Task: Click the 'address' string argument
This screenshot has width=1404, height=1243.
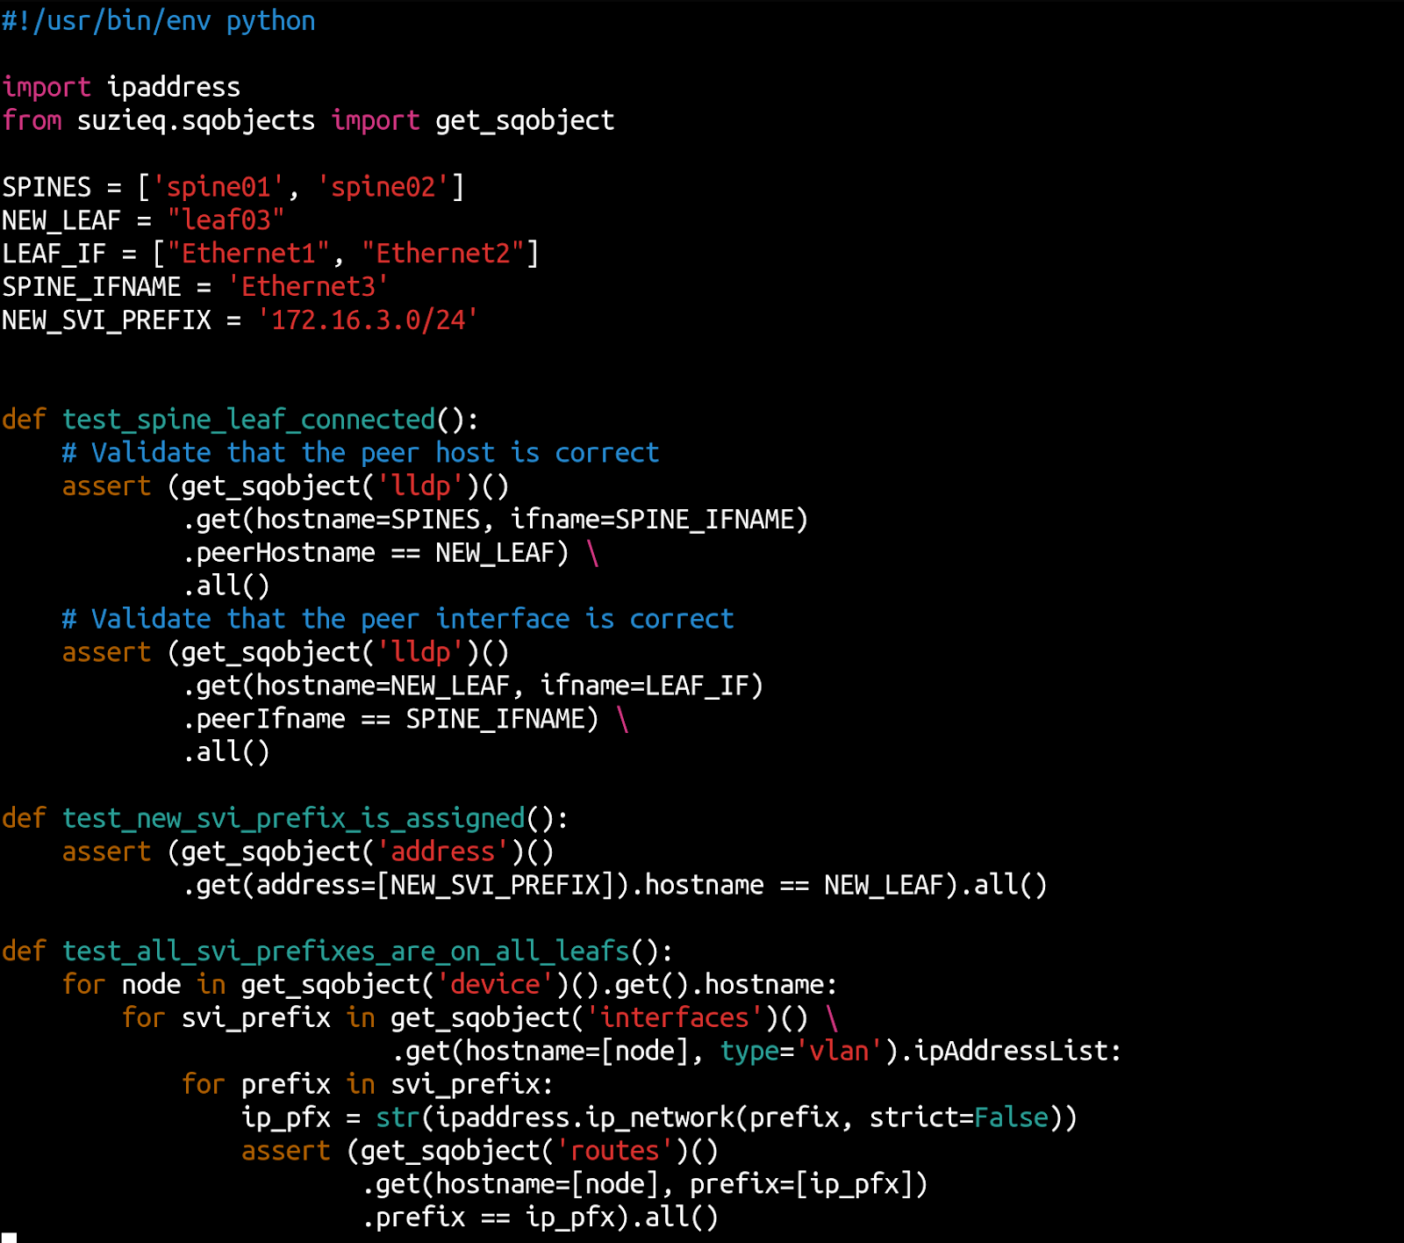Action: point(442,851)
